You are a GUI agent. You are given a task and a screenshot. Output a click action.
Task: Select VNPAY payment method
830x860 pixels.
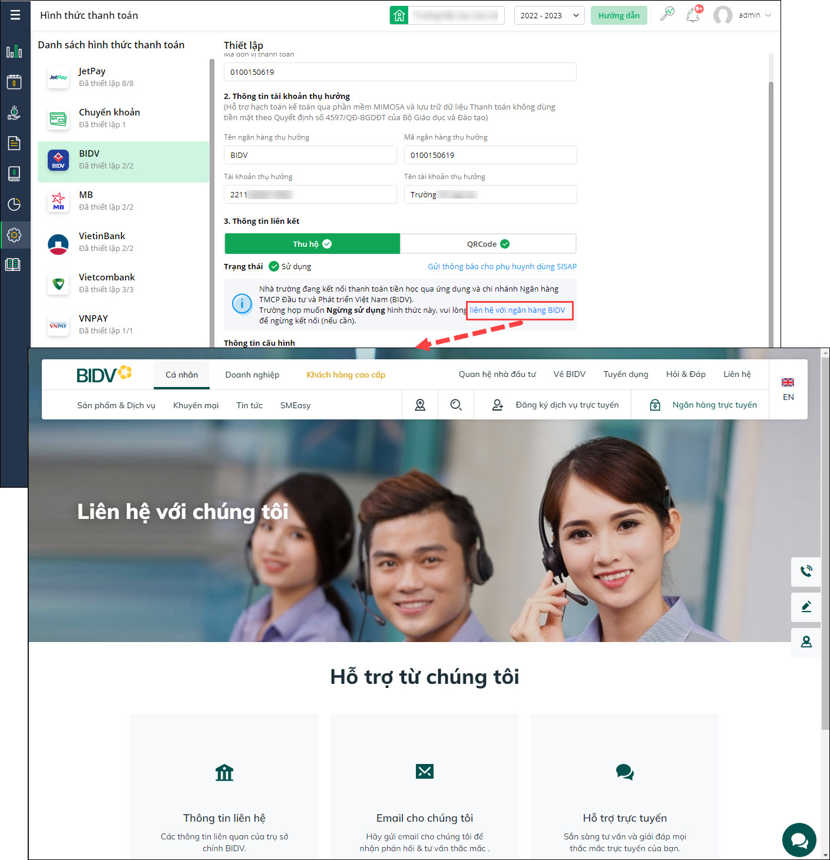(x=123, y=325)
